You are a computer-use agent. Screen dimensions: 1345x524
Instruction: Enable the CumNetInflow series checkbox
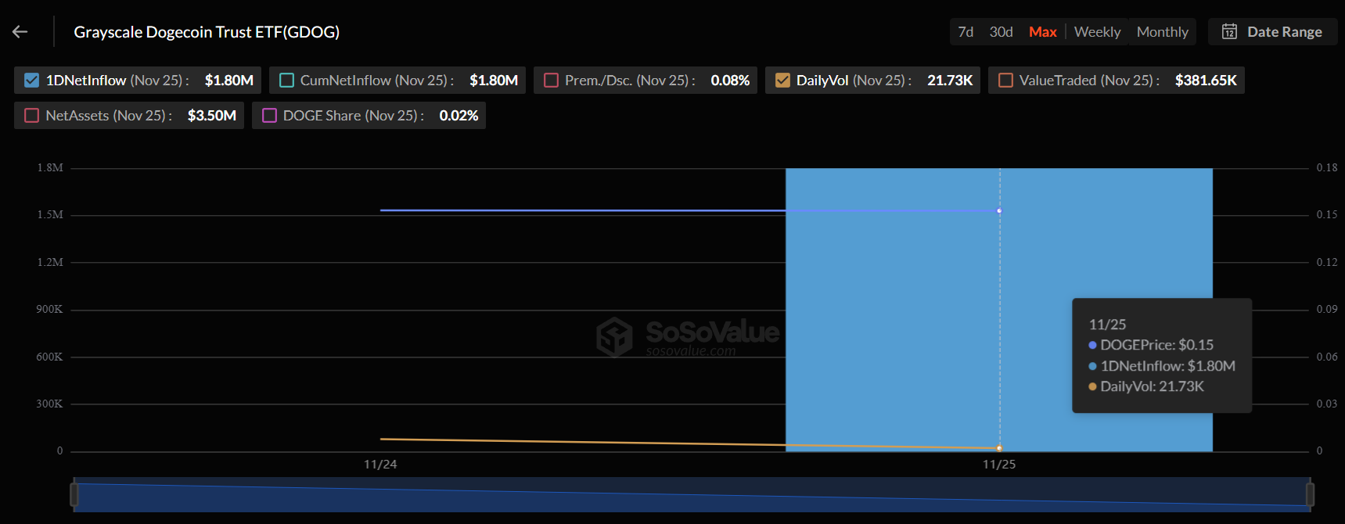(287, 81)
